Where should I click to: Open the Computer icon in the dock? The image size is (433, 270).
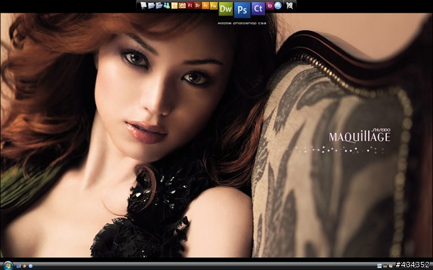pos(143,5)
